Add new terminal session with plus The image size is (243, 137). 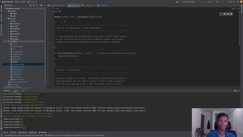[23, 91]
